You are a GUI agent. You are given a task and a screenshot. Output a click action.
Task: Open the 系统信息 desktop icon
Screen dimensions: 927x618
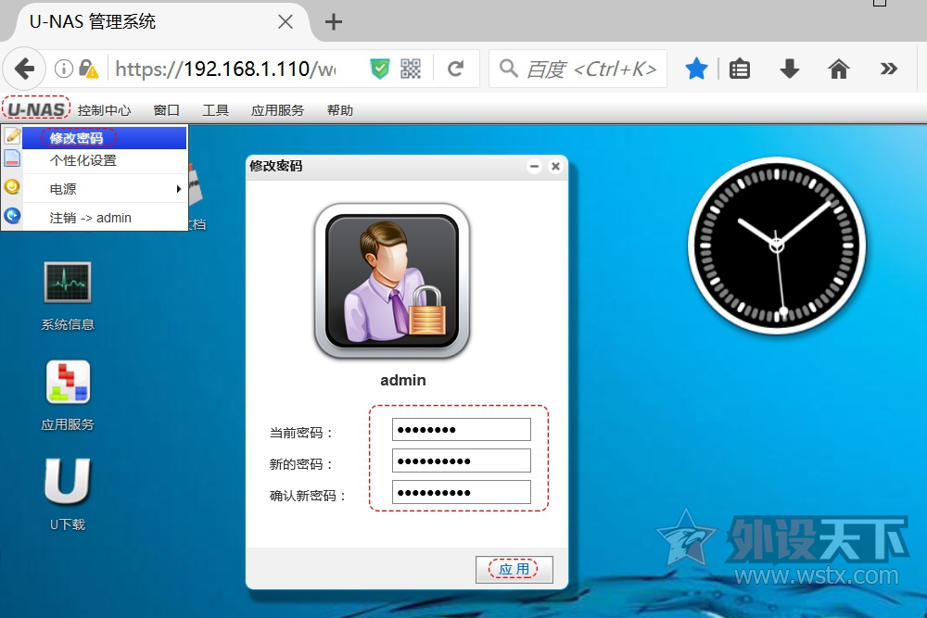pyautogui.click(x=68, y=296)
